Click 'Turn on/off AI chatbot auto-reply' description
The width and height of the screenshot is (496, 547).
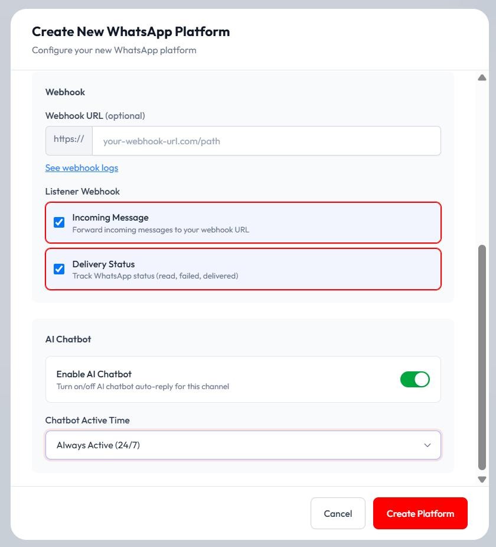[143, 387]
